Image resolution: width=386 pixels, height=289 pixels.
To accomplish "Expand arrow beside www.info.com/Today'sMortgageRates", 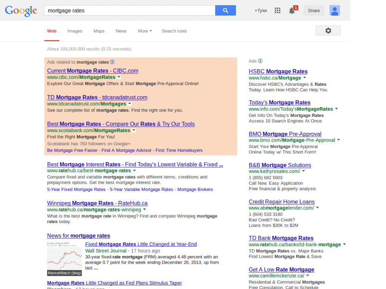I will [337, 109].
